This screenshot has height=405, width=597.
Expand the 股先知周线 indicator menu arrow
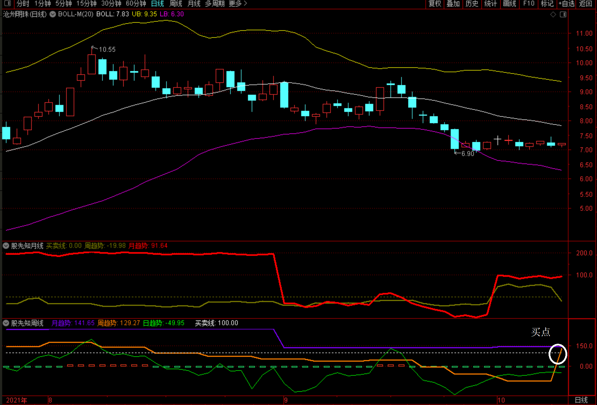click(6, 323)
